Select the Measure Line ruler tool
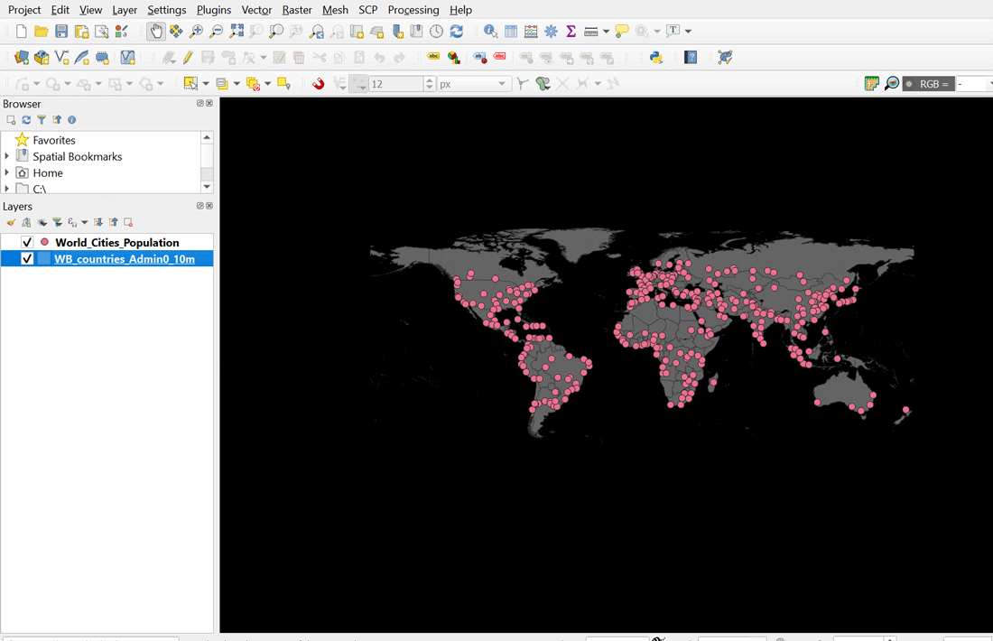993x641 pixels. tap(591, 31)
